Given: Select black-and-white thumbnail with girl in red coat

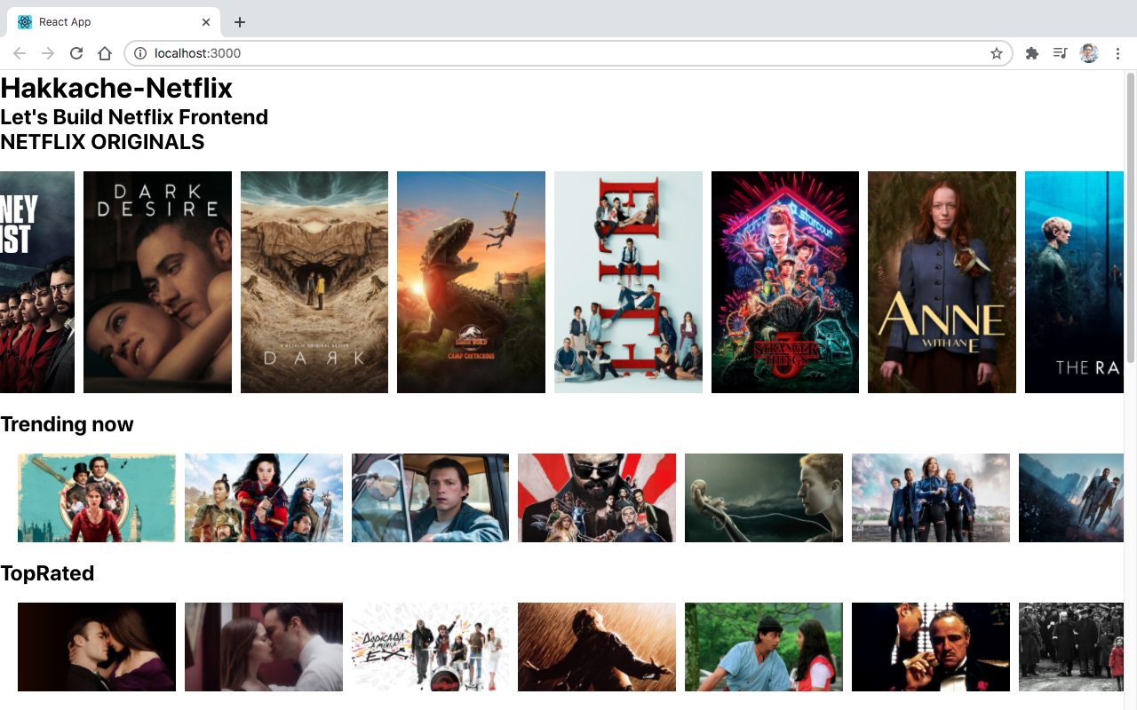Looking at the screenshot, I should tap(1071, 647).
